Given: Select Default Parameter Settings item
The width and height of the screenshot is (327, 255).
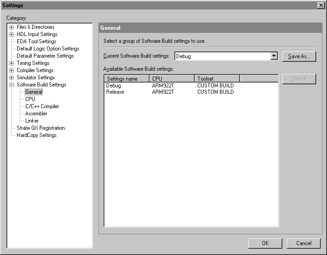Looking at the screenshot, I should pos(45,56).
